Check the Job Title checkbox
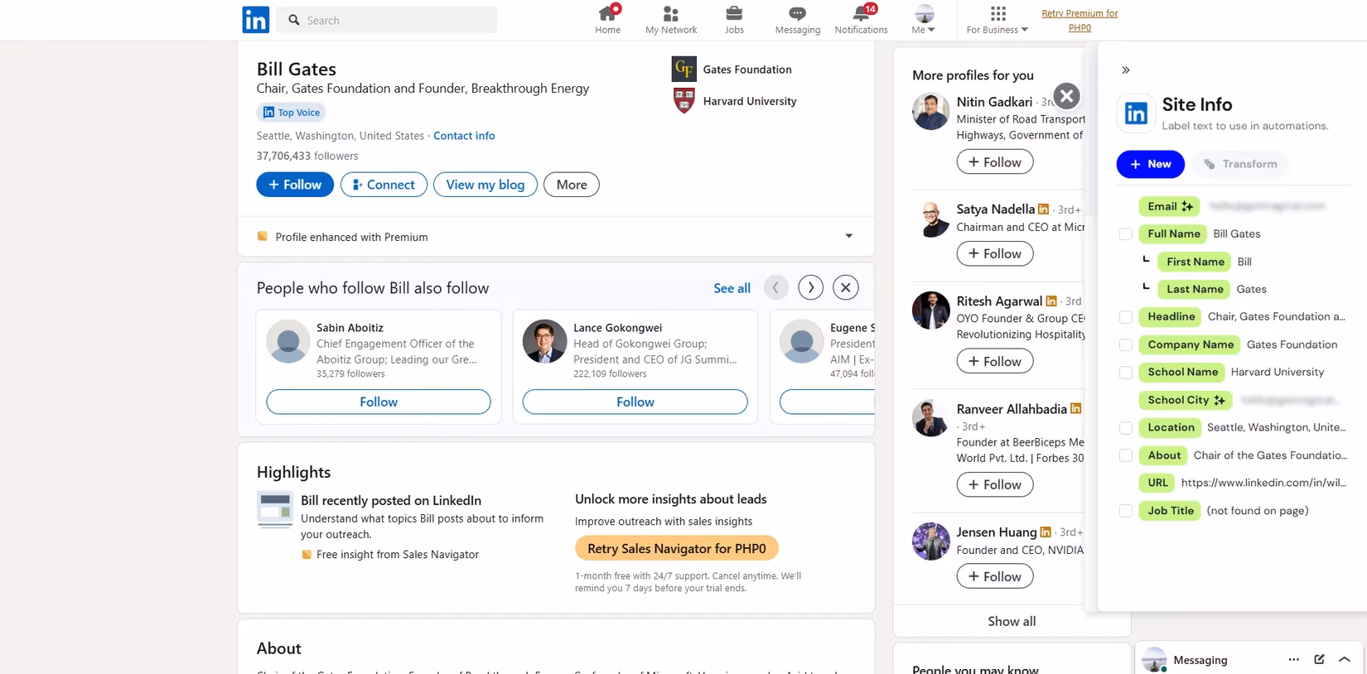 click(x=1126, y=511)
